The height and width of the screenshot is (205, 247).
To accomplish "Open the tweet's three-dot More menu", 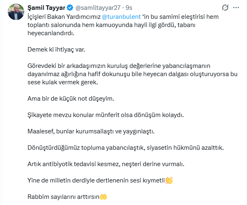I will (236, 8).
